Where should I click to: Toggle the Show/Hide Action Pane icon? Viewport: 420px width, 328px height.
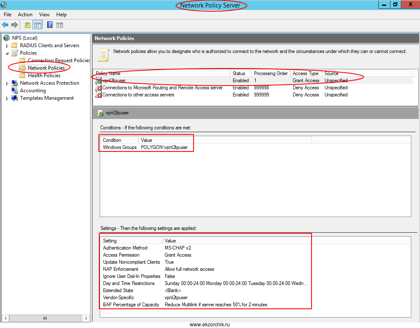[x=60, y=25]
